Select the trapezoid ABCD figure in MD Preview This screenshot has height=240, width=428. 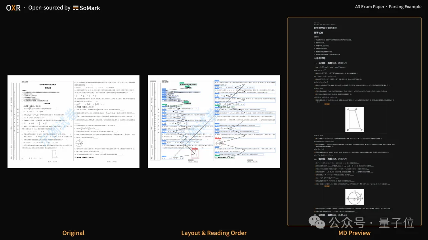tap(354, 119)
